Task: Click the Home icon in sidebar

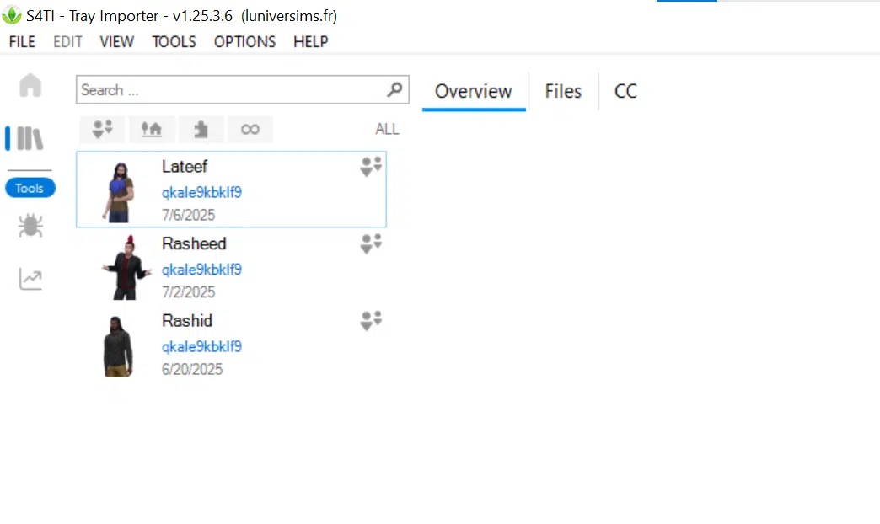Action: click(x=30, y=85)
